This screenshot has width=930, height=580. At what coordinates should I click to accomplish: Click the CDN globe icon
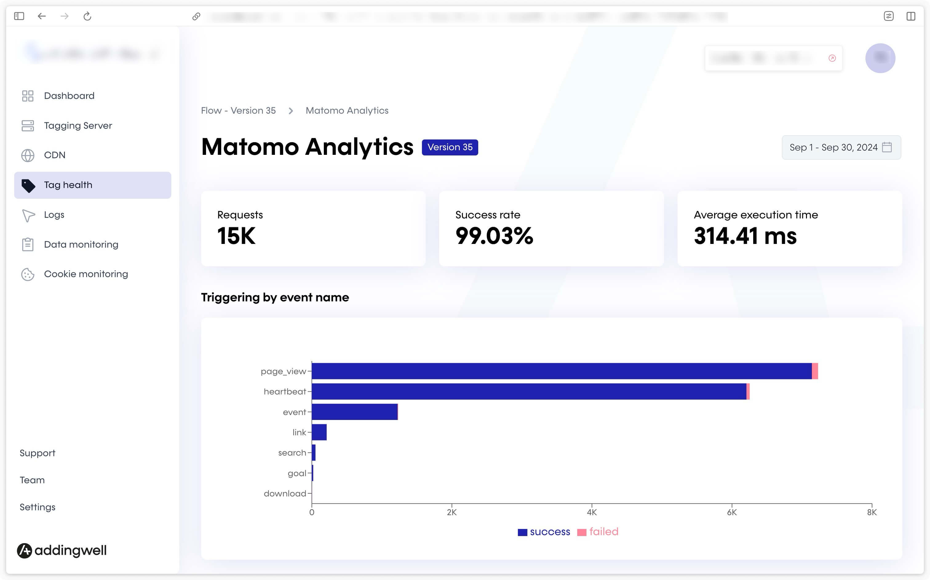(27, 155)
